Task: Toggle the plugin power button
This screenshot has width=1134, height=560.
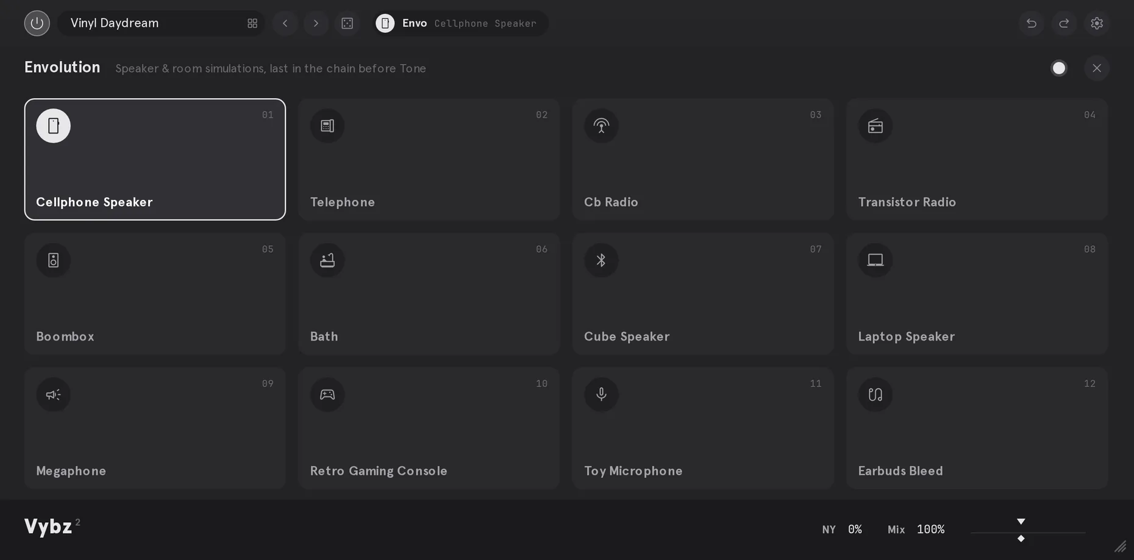Action: [x=37, y=23]
